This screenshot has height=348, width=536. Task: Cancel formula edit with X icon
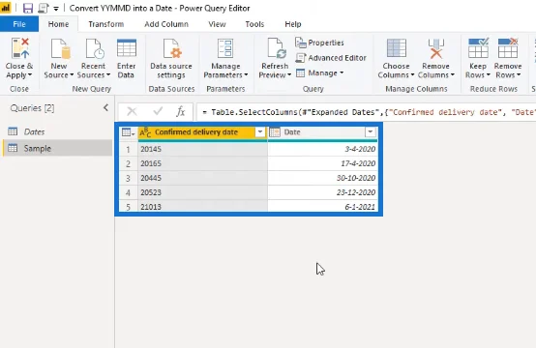tap(132, 111)
